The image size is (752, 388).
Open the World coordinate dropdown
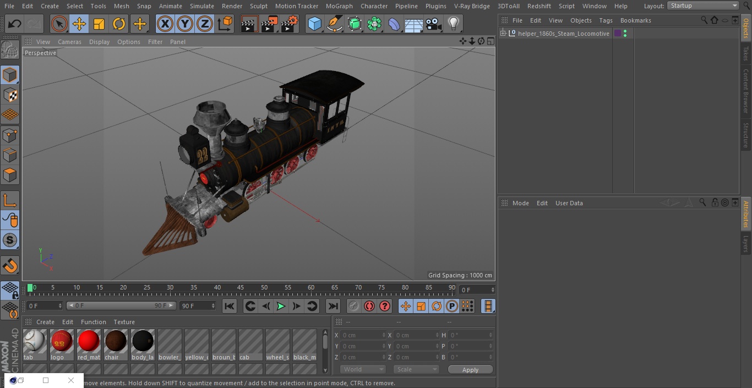(x=362, y=369)
